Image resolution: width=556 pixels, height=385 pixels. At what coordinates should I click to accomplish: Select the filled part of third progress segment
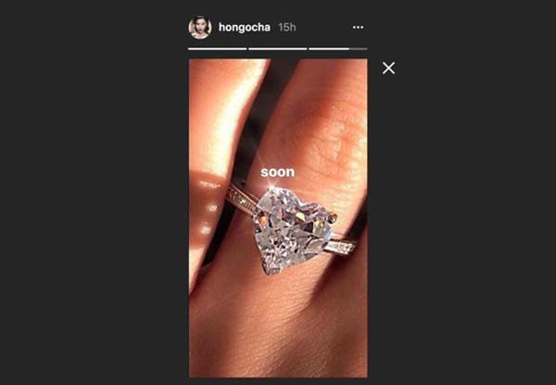(x=329, y=49)
